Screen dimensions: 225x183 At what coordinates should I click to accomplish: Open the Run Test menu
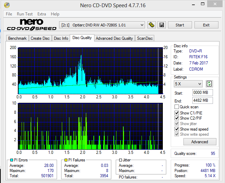pos(25,14)
